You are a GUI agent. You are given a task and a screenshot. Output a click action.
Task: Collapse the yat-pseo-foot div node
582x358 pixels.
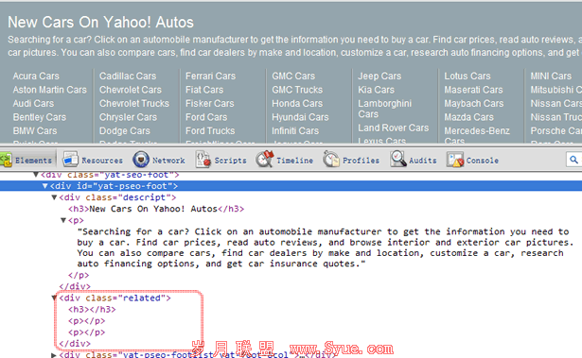coord(44,186)
